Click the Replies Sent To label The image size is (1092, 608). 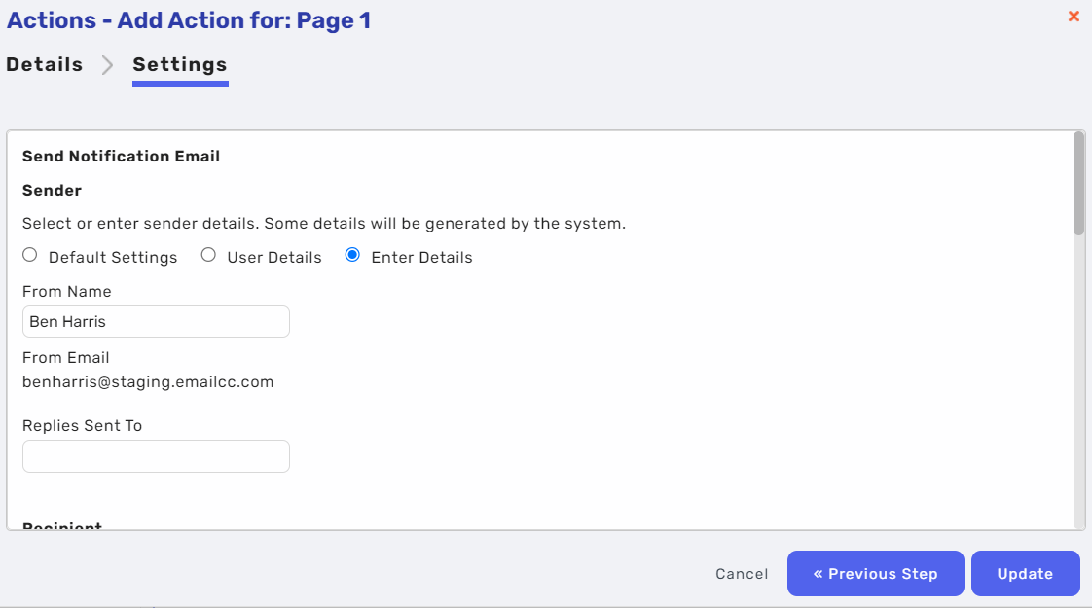[x=82, y=425]
